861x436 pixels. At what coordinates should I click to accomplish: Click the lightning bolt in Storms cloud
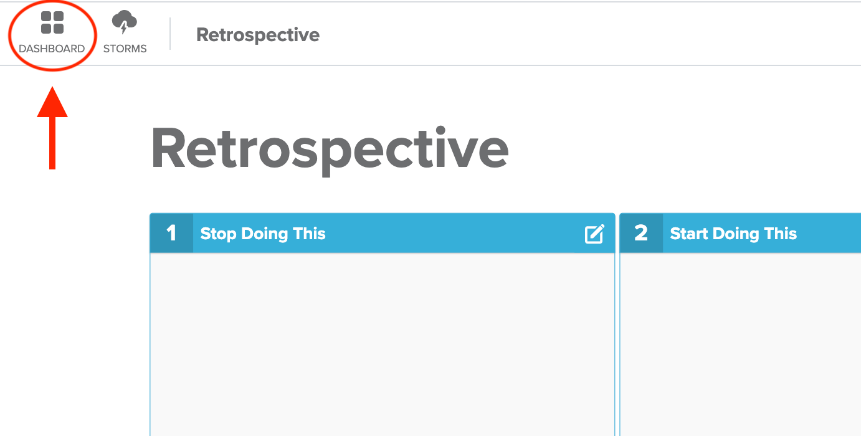click(124, 28)
